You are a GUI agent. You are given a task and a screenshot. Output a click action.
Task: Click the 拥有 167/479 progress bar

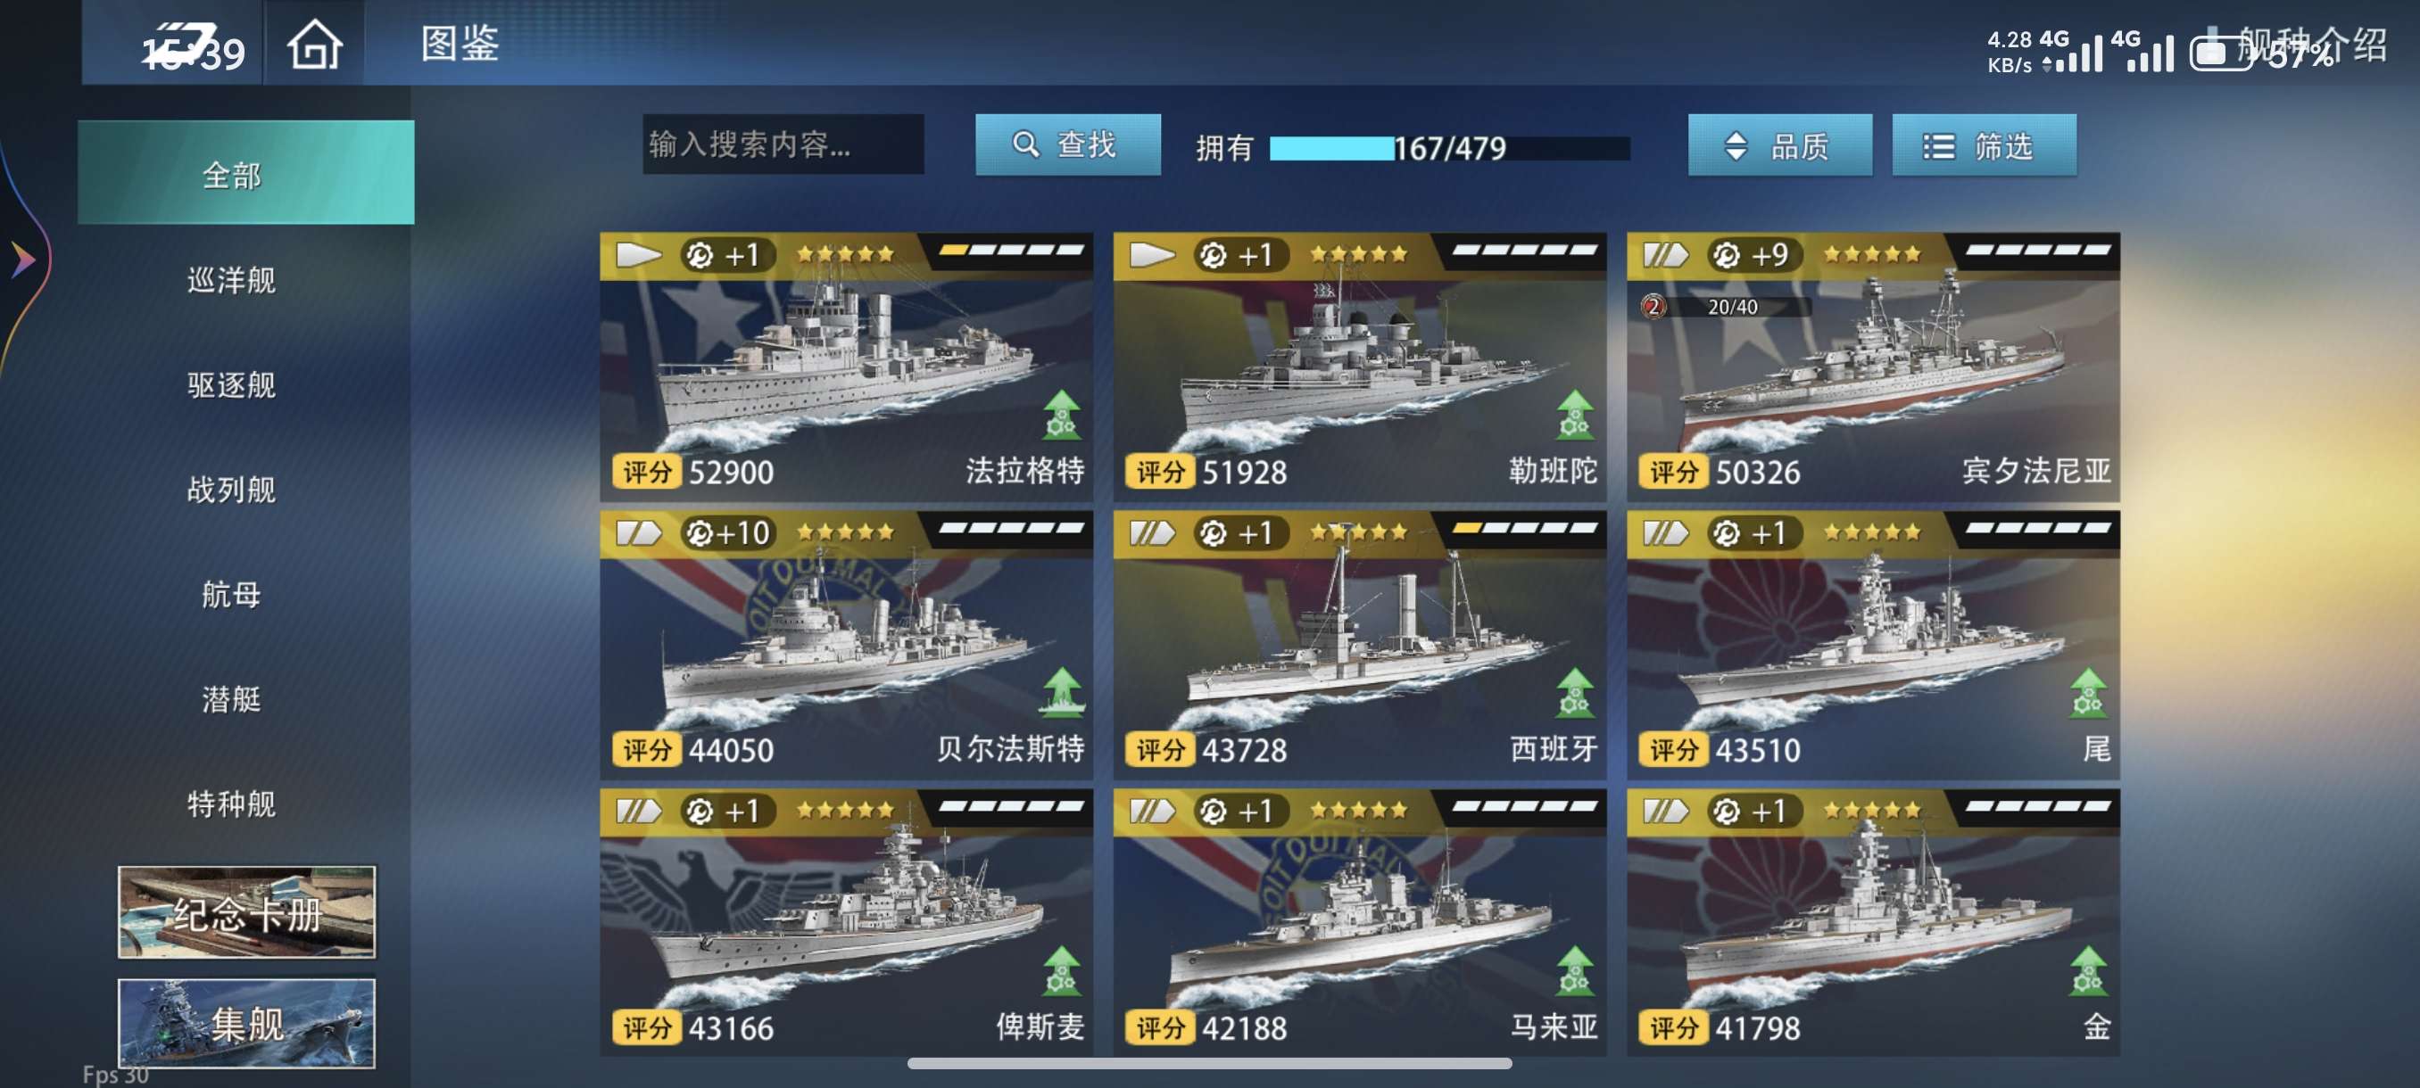[1449, 148]
